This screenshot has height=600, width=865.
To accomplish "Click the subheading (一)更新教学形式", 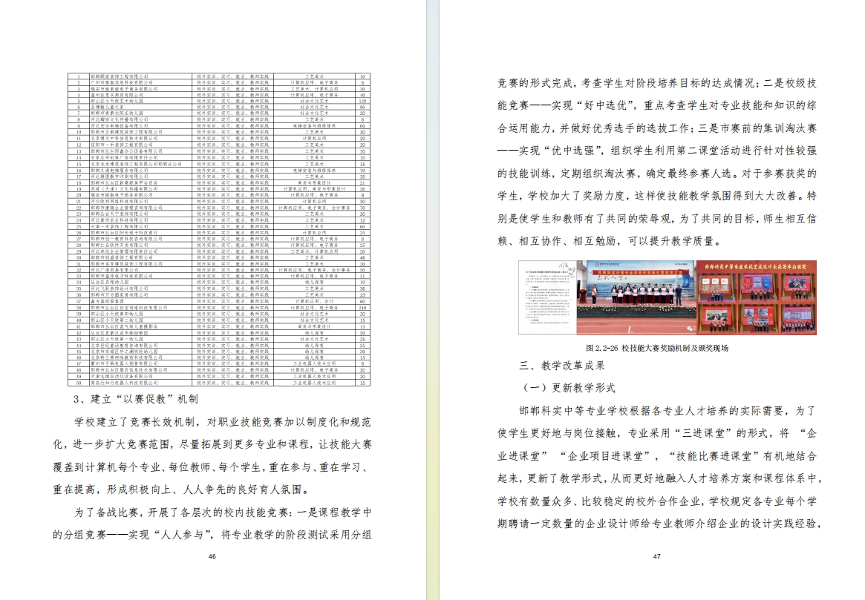I will pos(569,388).
